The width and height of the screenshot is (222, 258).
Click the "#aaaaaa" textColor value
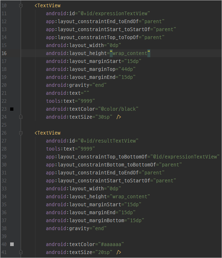111,244
